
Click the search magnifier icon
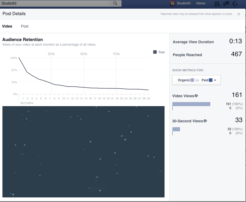pyautogui.click(x=115, y=3)
